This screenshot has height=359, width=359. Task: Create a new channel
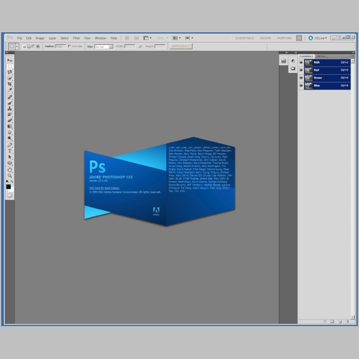pos(340,321)
